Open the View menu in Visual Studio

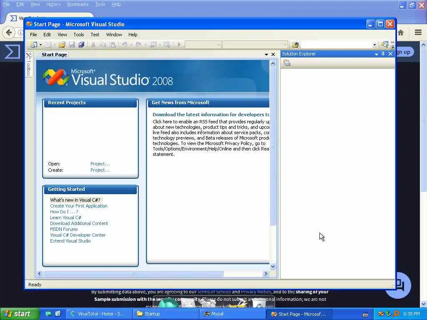click(62, 35)
